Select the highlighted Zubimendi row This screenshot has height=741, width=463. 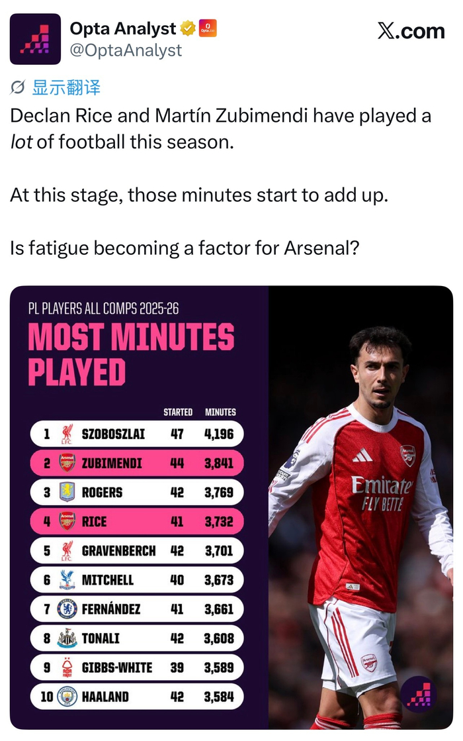137,464
